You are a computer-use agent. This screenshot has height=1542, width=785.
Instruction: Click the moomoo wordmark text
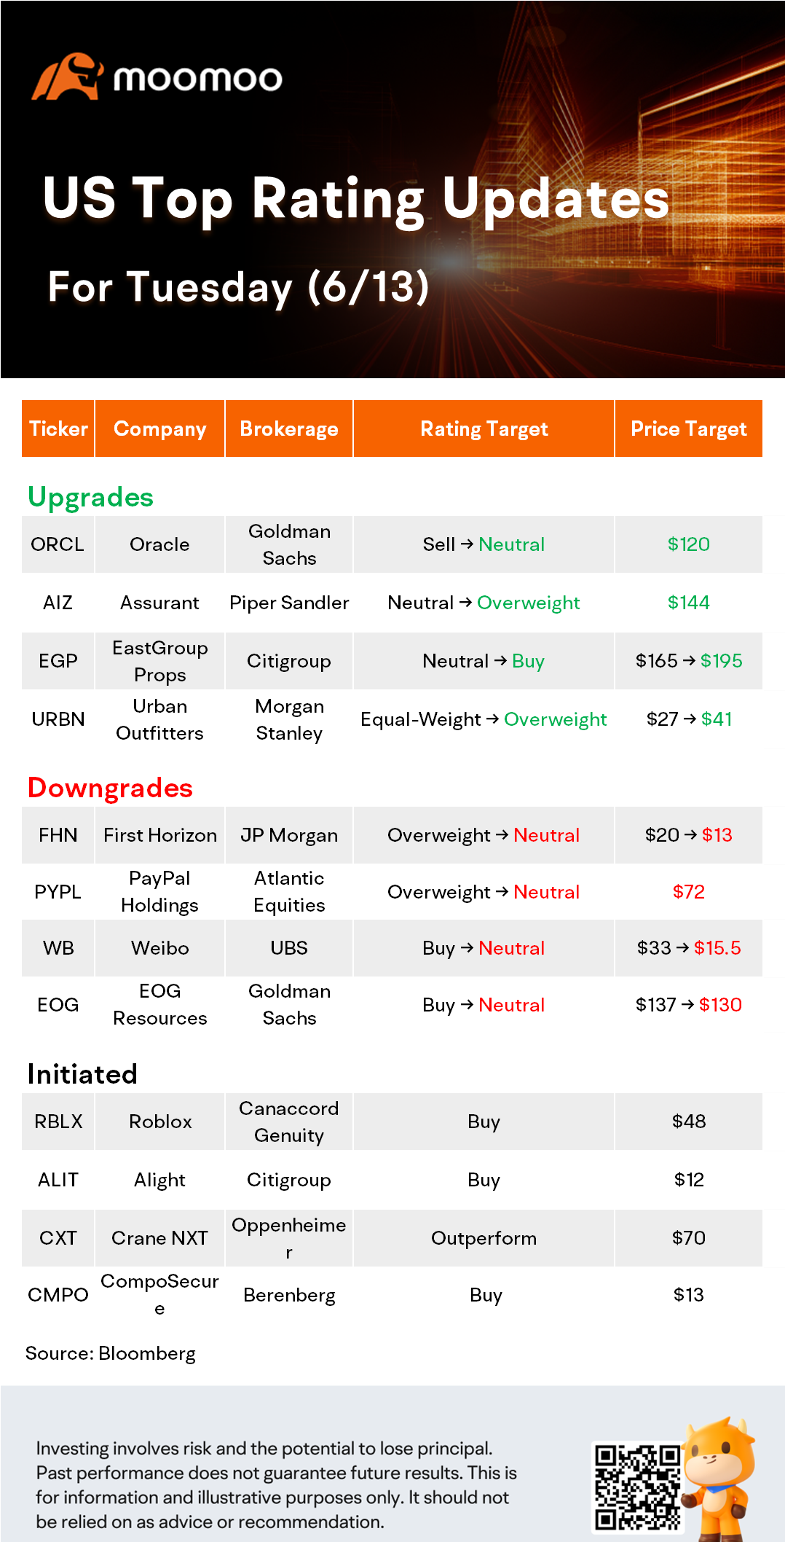[x=197, y=79]
